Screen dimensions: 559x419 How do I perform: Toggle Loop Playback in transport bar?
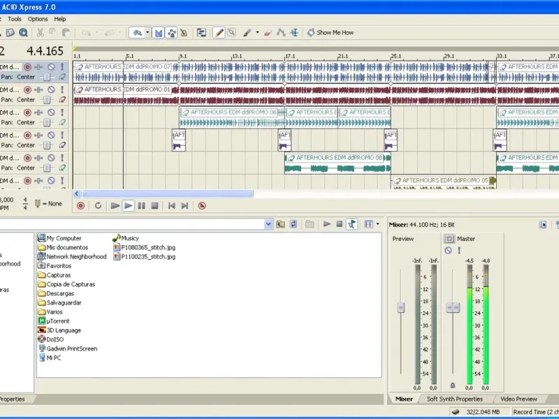coord(98,206)
